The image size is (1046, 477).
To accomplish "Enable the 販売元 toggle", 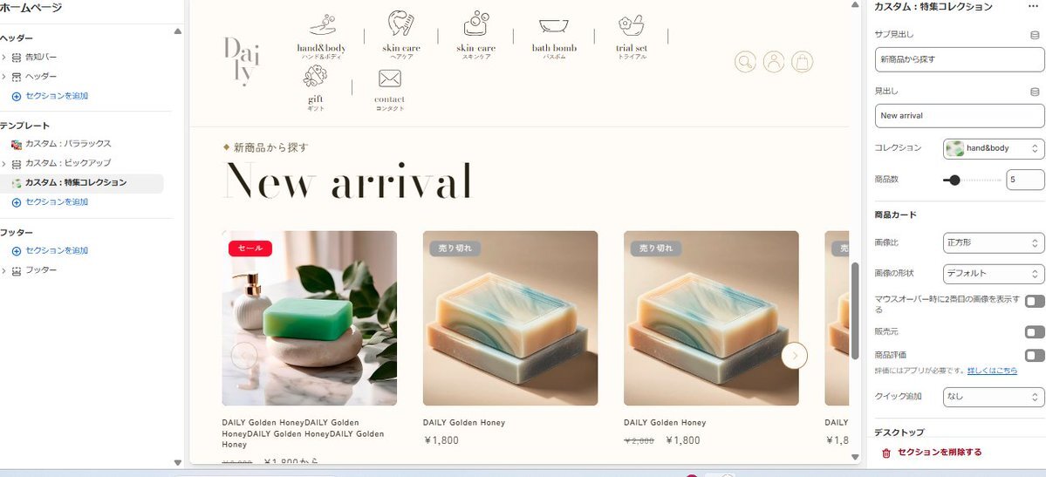I will [x=1035, y=331].
